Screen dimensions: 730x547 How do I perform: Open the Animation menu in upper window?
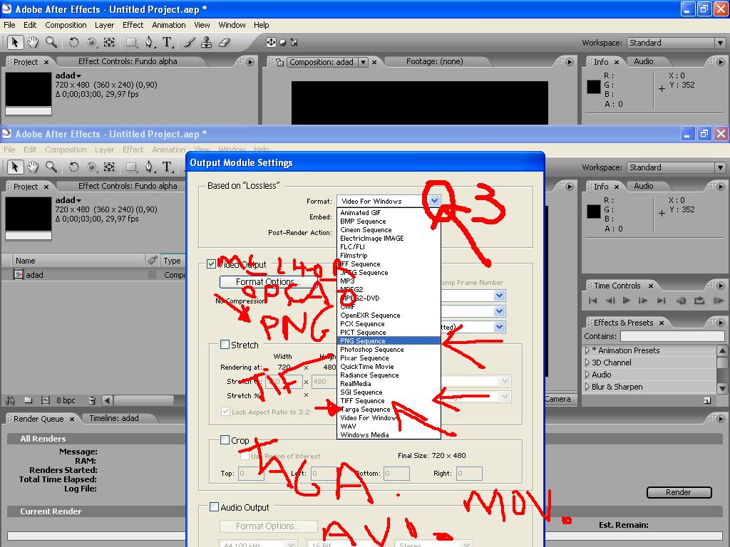[168, 25]
